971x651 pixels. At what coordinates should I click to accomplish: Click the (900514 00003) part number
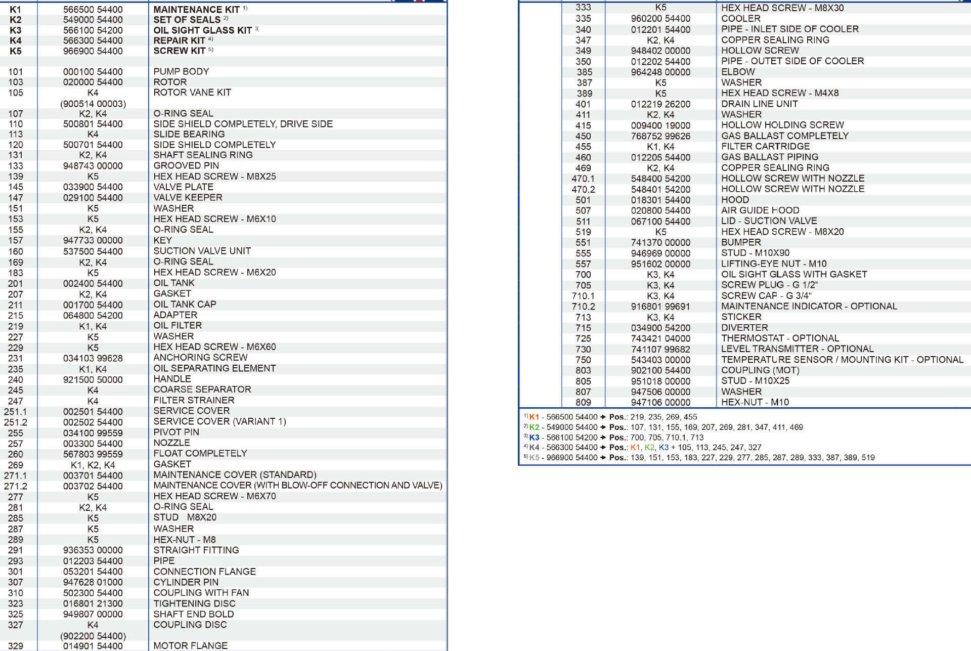[93, 104]
